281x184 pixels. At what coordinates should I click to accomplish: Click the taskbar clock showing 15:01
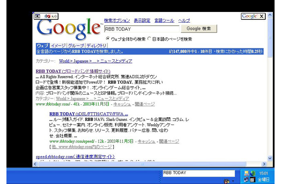[x=263, y=173]
